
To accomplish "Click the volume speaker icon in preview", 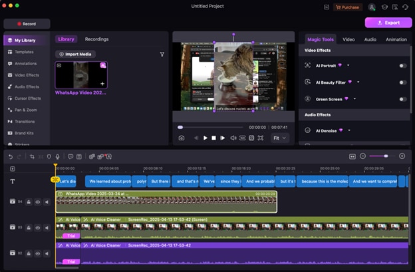I will click(x=233, y=138).
